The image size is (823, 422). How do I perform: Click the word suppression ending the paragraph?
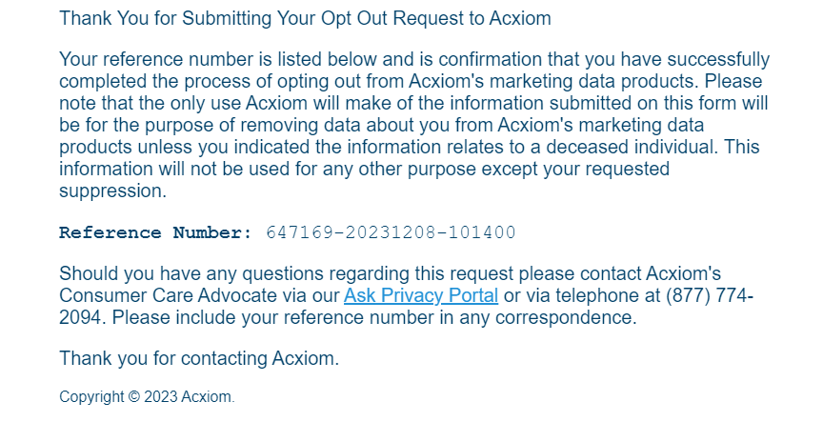click(x=112, y=191)
